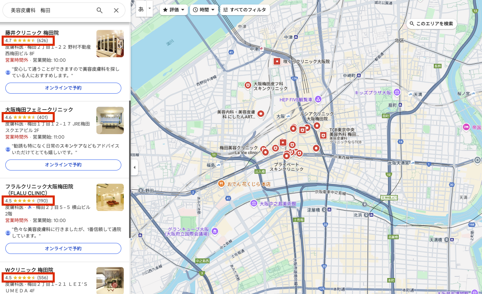Book online for 大阪梅田フェミークリニック
This screenshot has height=294, width=482.
coord(63,165)
